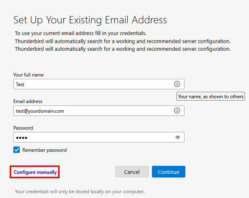The height and width of the screenshot is (198, 249).
Task: Click the info icon in the full name field
Action: point(177,84)
